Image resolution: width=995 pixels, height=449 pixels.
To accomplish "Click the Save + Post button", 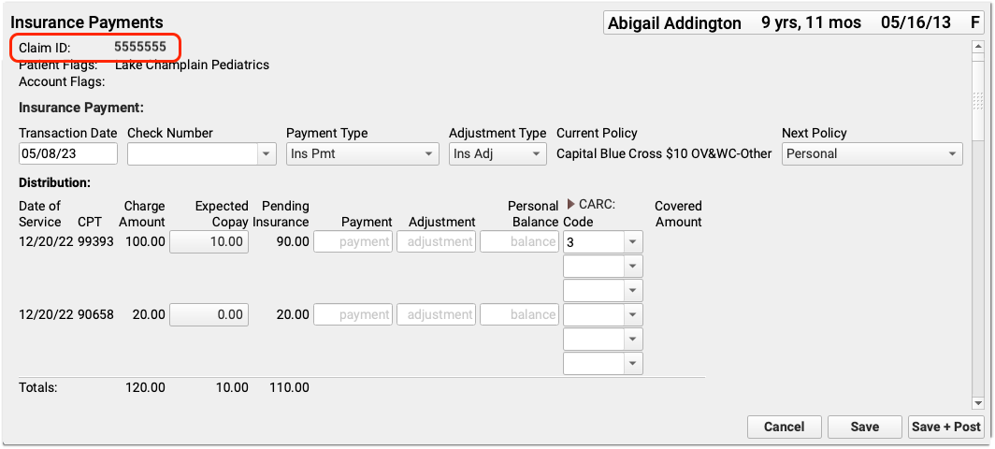I will (x=946, y=427).
